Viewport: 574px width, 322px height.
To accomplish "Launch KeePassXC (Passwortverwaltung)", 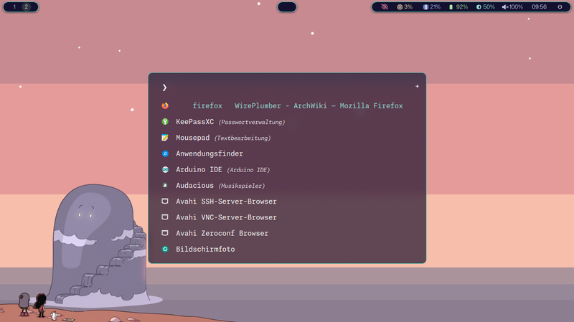I will pos(287,121).
